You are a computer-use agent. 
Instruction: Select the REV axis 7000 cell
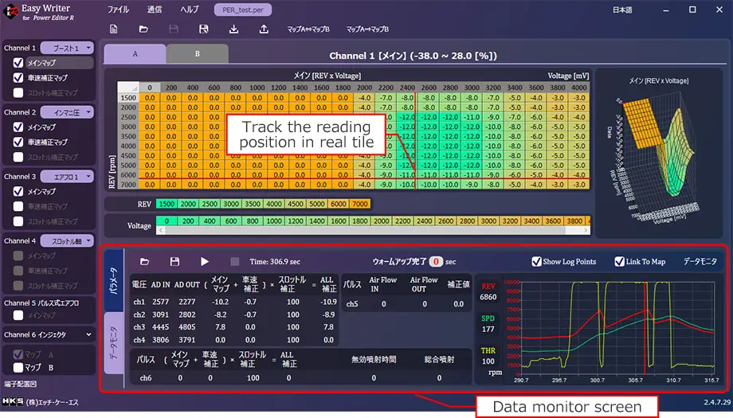[x=359, y=204]
